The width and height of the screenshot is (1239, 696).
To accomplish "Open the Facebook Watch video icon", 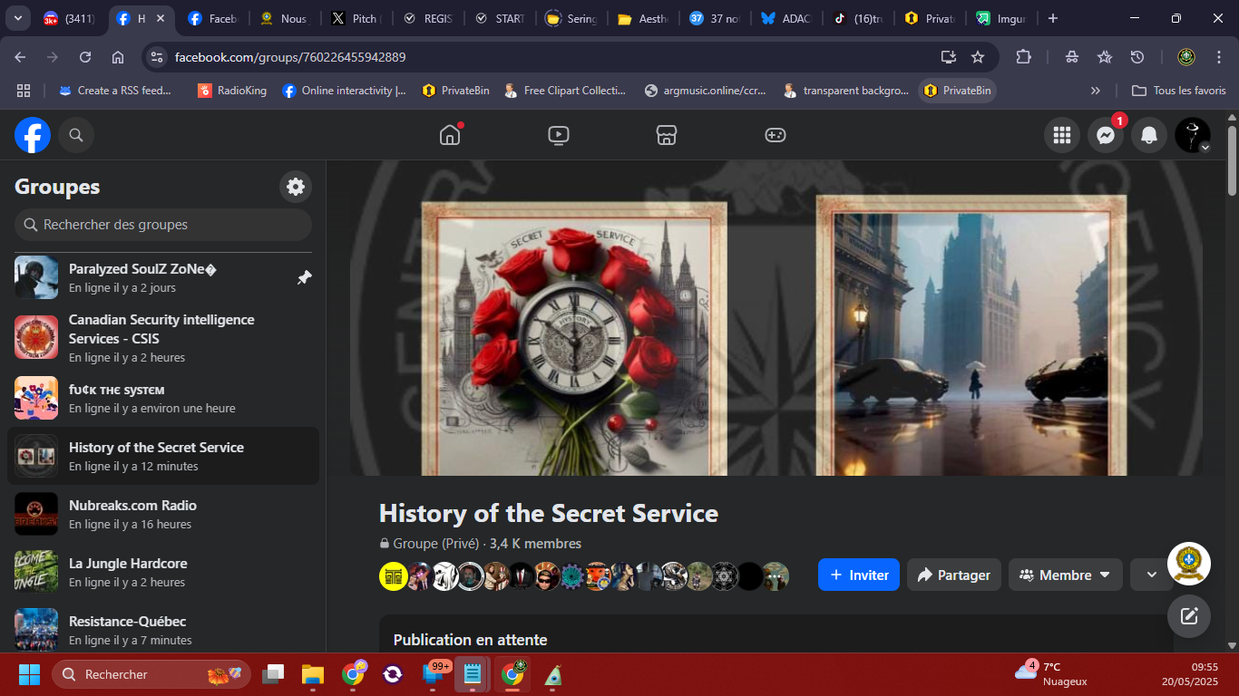I will 559,135.
